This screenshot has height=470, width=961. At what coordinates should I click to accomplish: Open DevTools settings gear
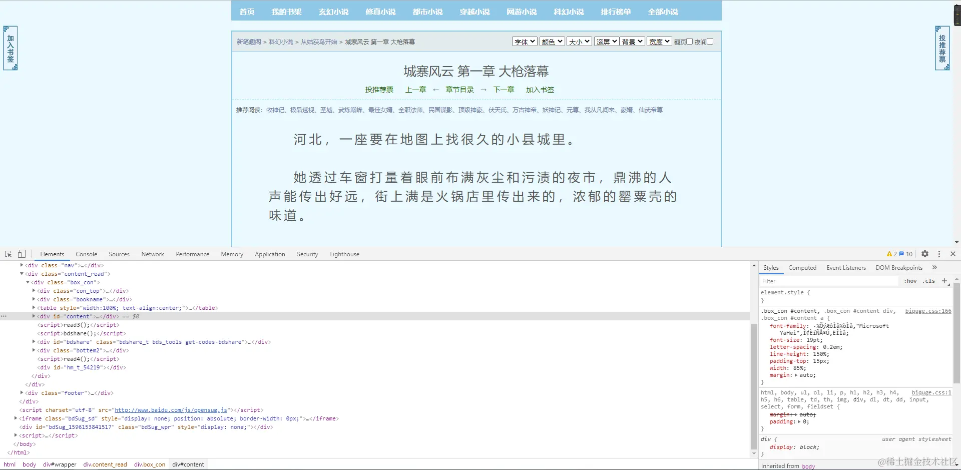(925, 254)
